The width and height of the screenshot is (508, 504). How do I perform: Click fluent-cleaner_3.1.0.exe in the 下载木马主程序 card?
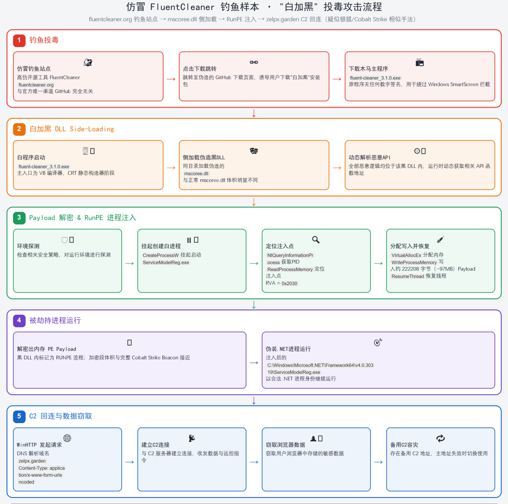point(375,78)
